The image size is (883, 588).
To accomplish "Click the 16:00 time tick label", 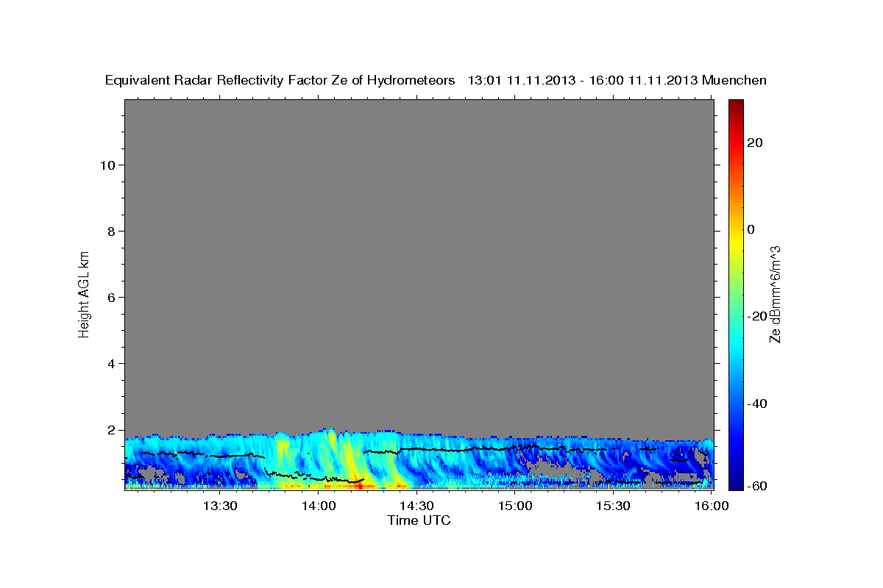I will click(712, 506).
